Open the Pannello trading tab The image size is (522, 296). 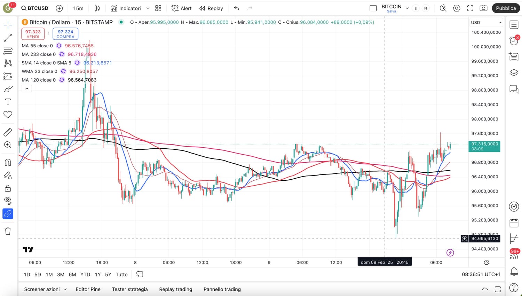(222, 289)
